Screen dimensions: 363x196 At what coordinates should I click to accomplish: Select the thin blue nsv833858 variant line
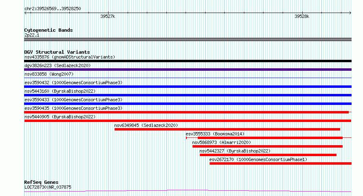tap(188, 78)
